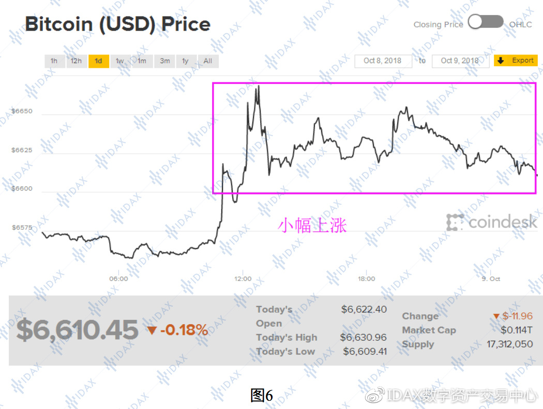Open the start date field Oct 8, 2018

tap(383, 61)
